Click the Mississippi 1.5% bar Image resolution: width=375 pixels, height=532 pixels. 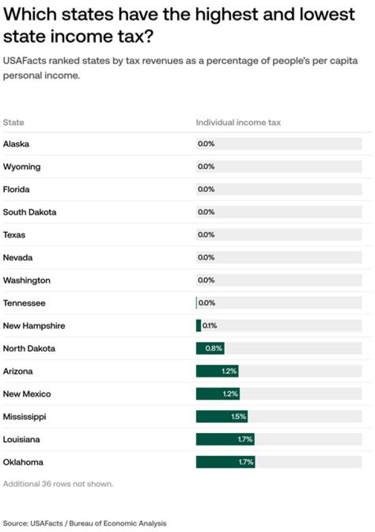coord(222,417)
